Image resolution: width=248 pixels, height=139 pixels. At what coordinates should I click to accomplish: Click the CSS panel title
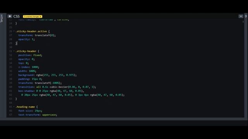[16, 16]
